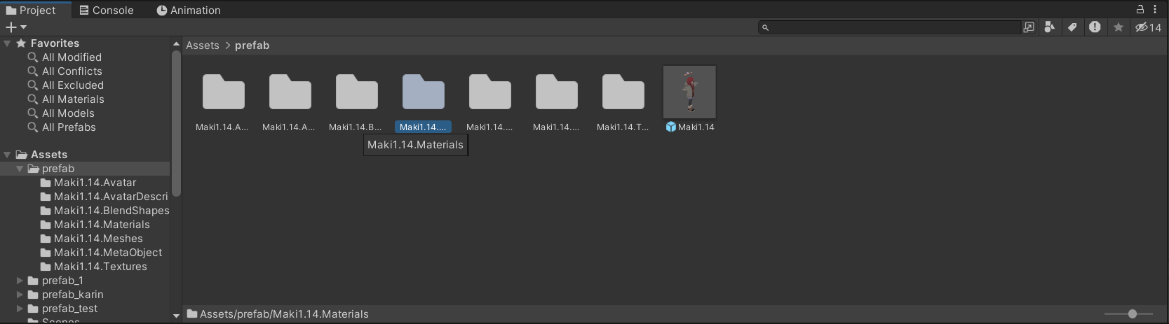
Task: Select the Maki1.14 prefab thumbnail
Action: pos(689,92)
